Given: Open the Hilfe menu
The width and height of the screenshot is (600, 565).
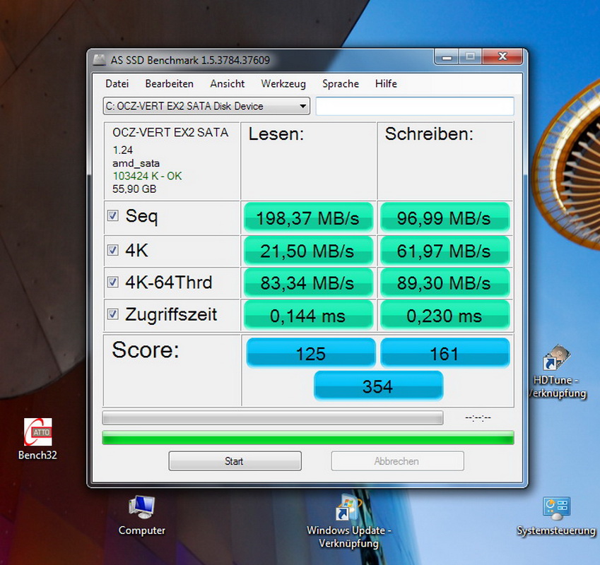Looking at the screenshot, I should pos(386,83).
